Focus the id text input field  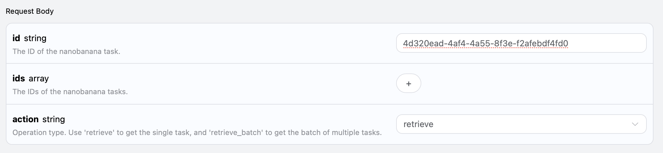point(521,43)
